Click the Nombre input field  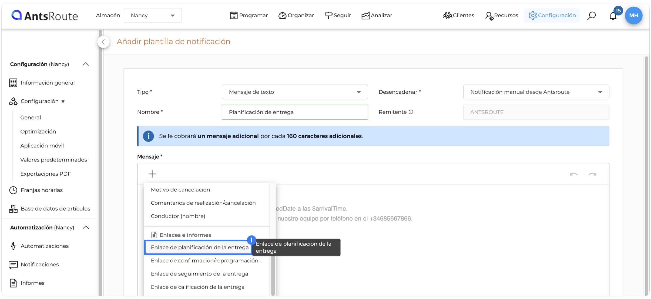[x=295, y=112]
